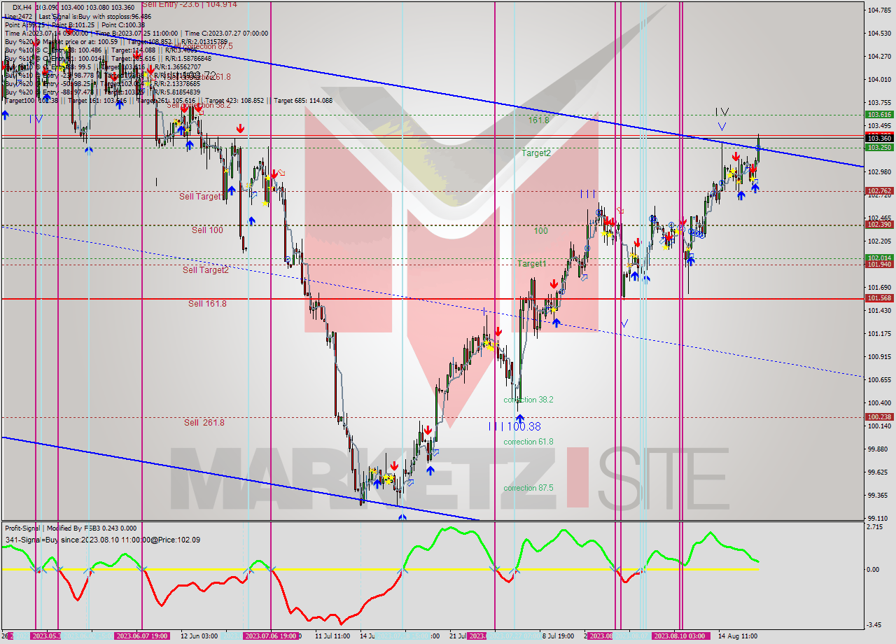This screenshot has height=644, width=896.
Task: Click the green '100' level label
Action: tap(541, 231)
